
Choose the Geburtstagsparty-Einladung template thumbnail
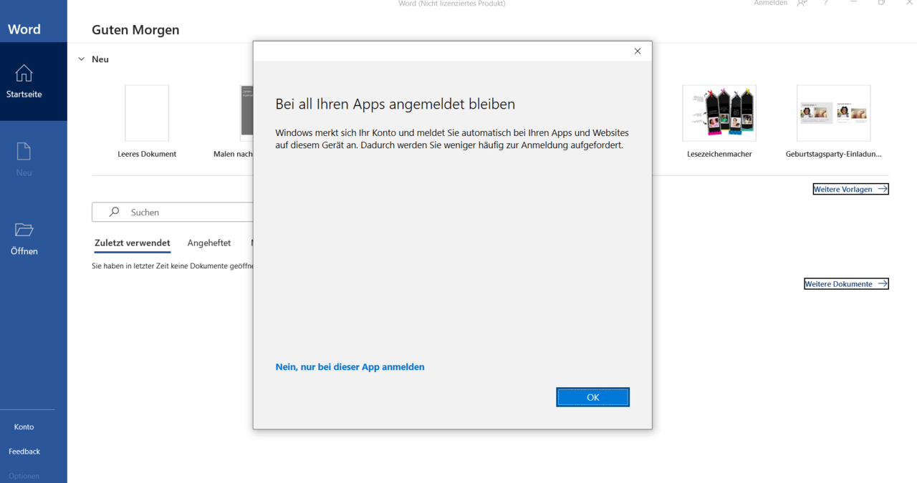click(x=833, y=114)
